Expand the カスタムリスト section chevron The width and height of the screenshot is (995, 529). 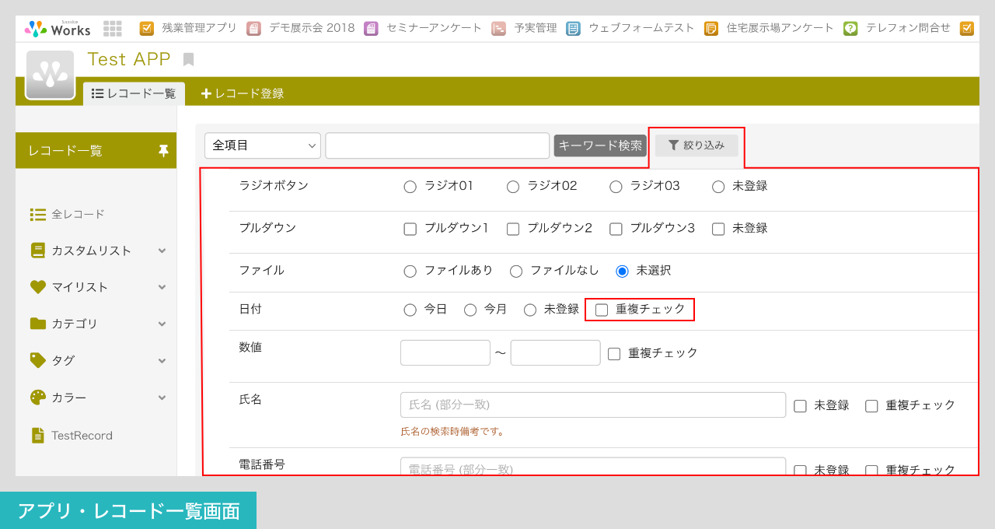click(162, 250)
